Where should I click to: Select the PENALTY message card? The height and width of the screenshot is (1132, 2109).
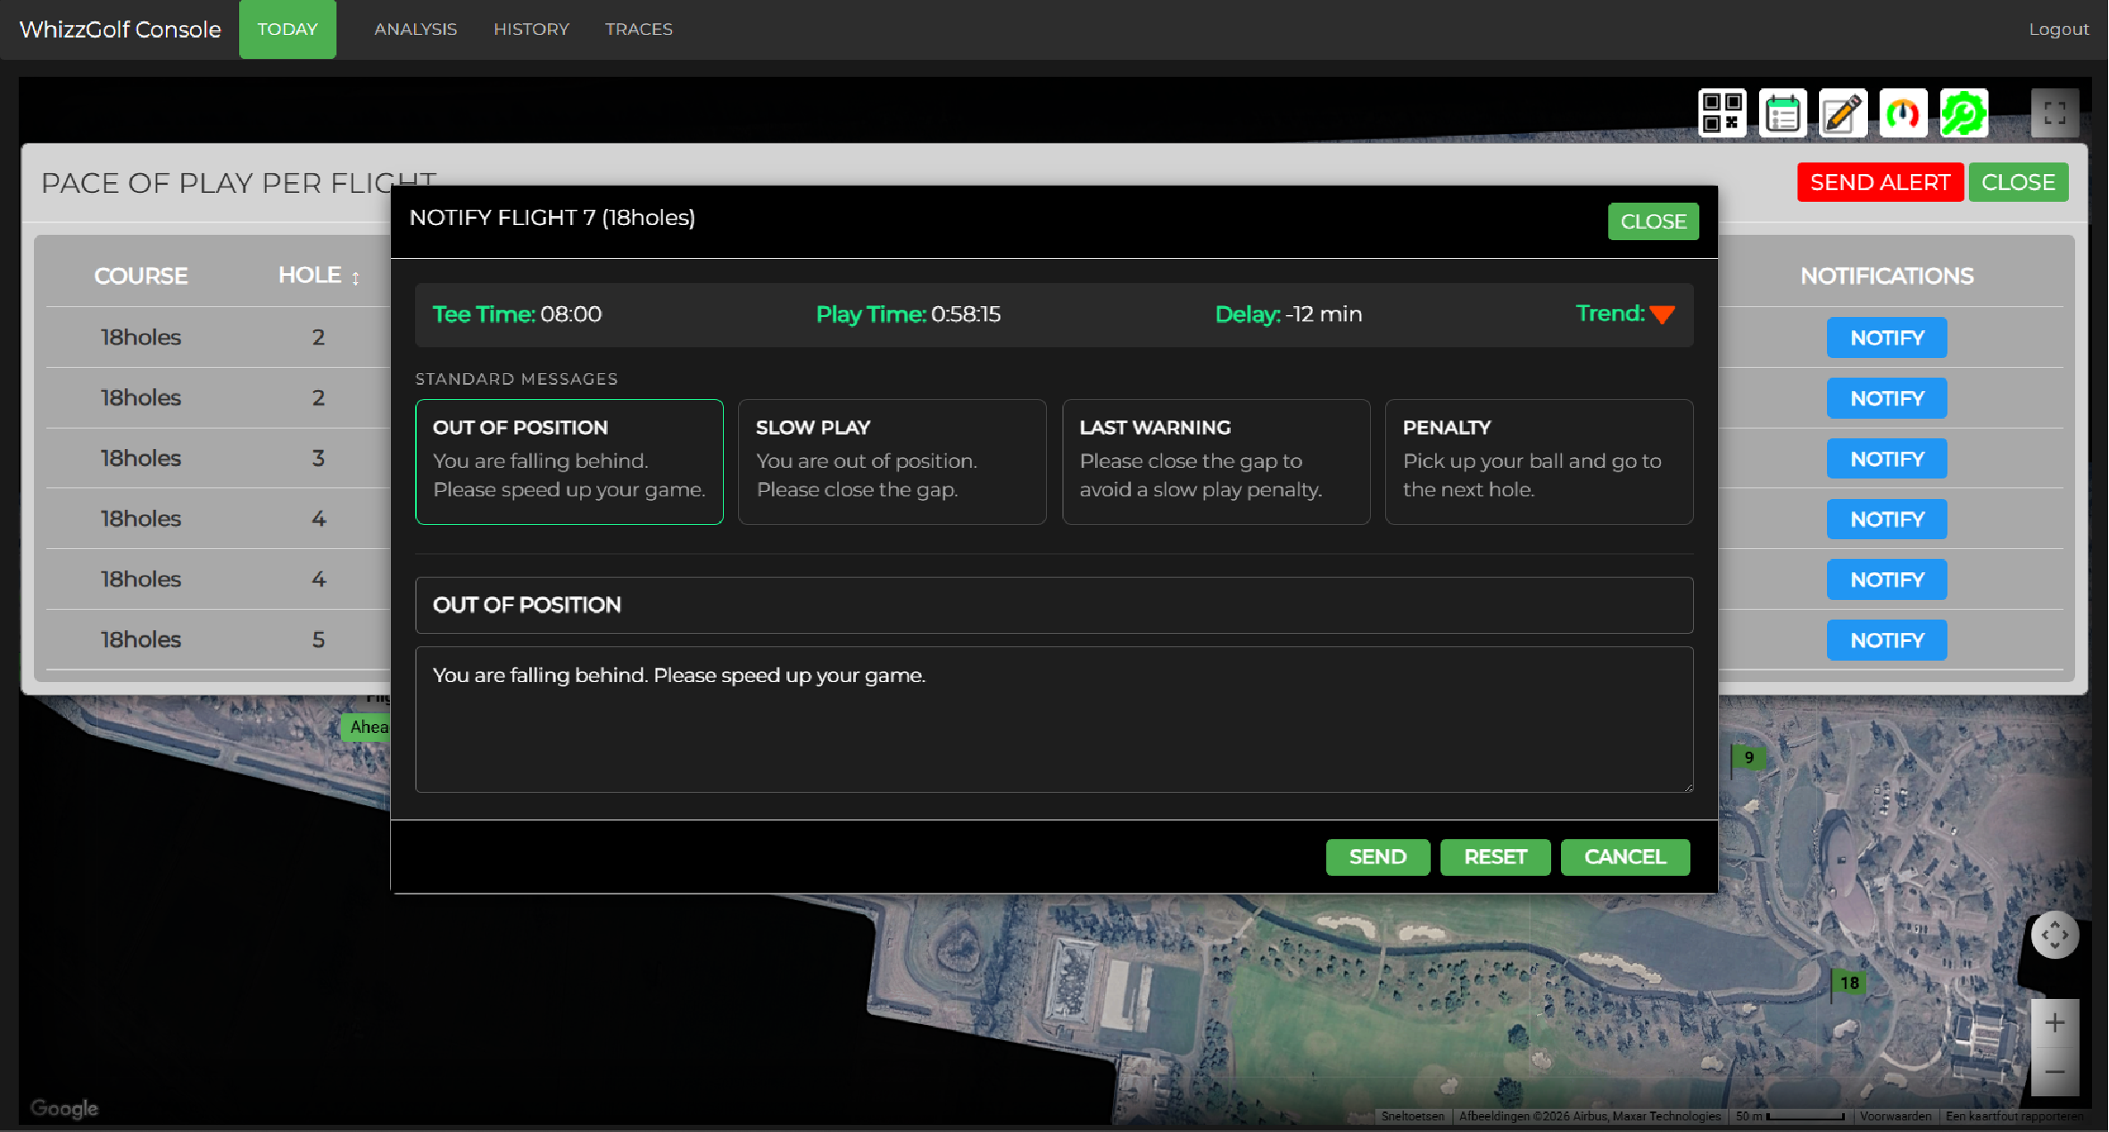tap(1539, 462)
